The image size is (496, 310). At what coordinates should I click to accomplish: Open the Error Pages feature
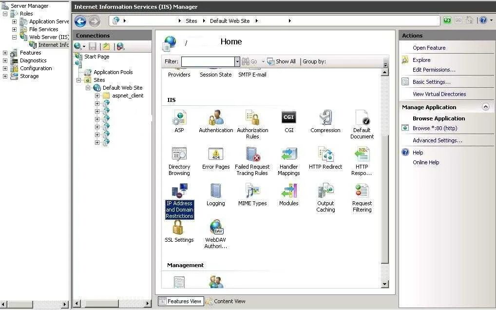[x=216, y=158]
